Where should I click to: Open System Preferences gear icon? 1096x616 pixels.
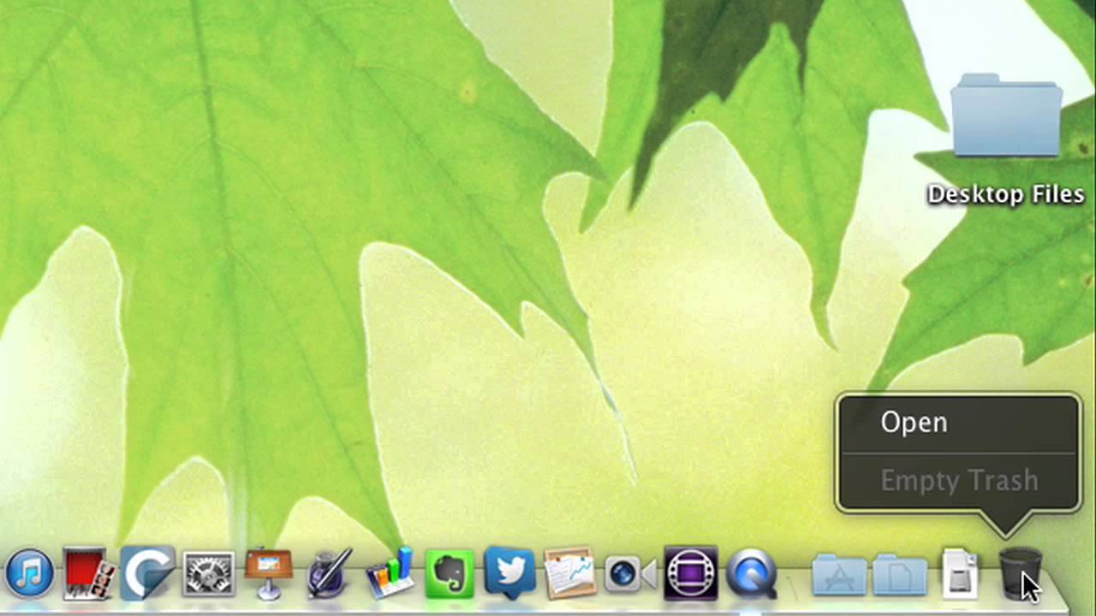(x=208, y=574)
